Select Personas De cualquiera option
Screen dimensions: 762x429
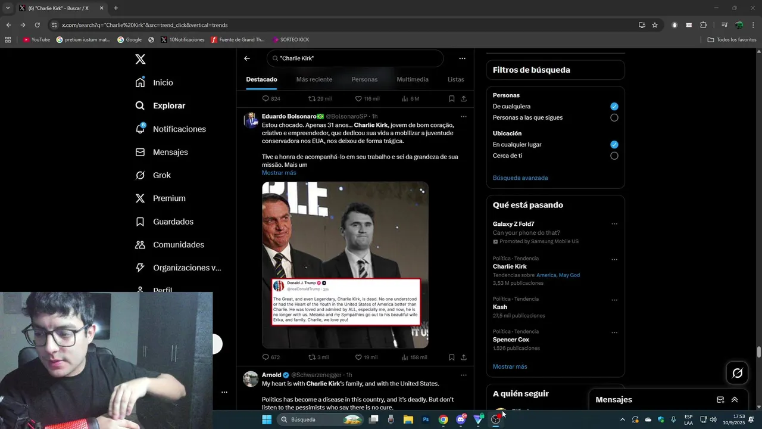pos(614,107)
